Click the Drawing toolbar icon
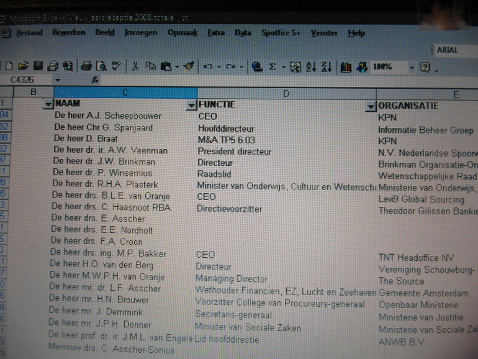Image resolution: width=478 pixels, height=359 pixels. click(362, 68)
